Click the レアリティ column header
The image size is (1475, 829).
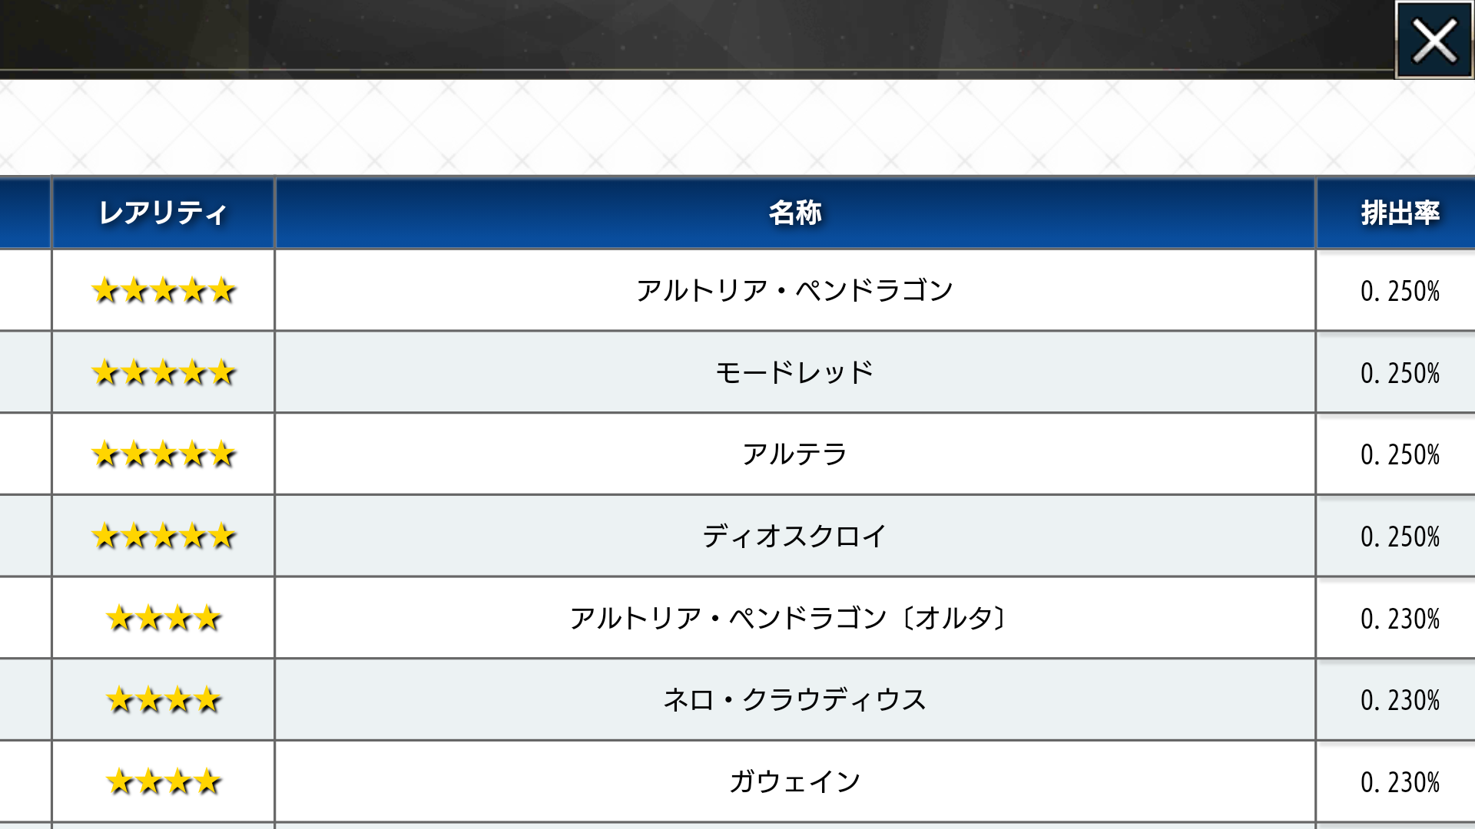coord(163,213)
